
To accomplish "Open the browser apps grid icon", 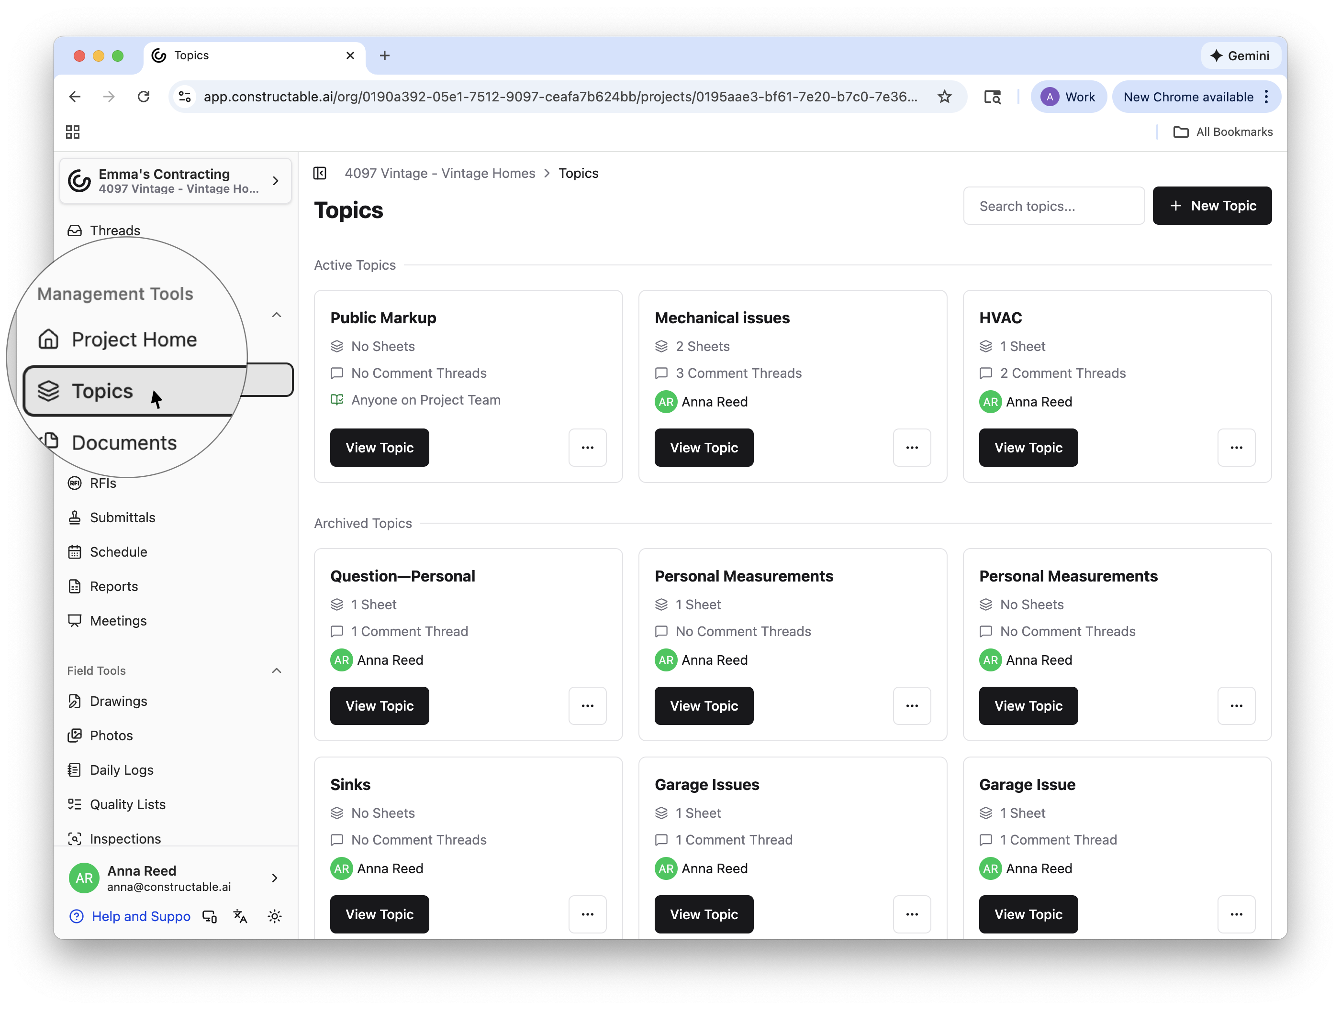I will click(x=73, y=132).
